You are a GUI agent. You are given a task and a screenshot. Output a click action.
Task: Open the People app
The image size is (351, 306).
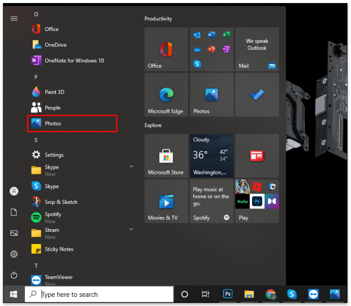[x=82, y=108]
